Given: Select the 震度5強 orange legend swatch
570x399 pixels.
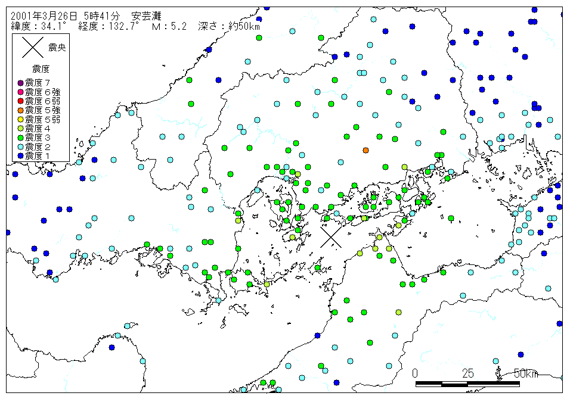Looking at the screenshot, I should tap(20, 110).
